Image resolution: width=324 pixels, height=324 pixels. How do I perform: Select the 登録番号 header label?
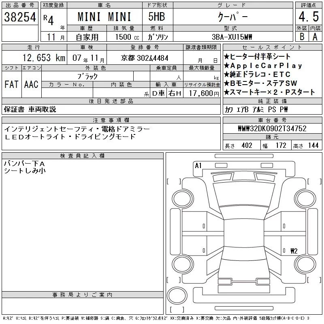click(145, 47)
